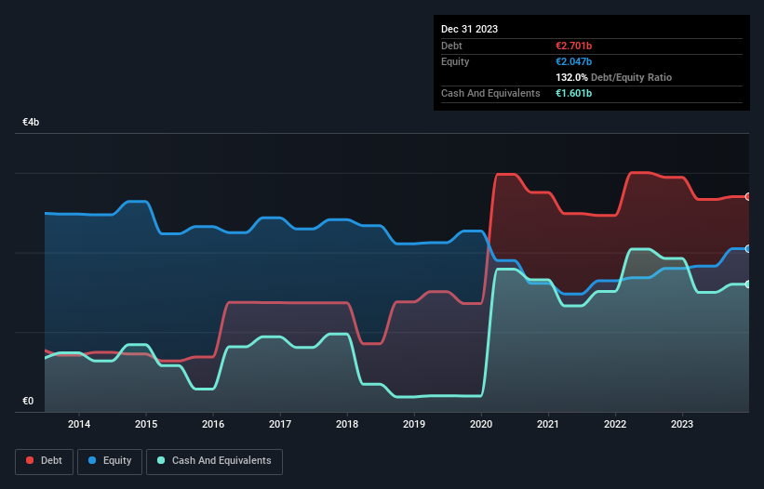Image resolution: width=764 pixels, height=489 pixels.
Task: Click the teal Cash endpoint marker
Action: click(748, 284)
